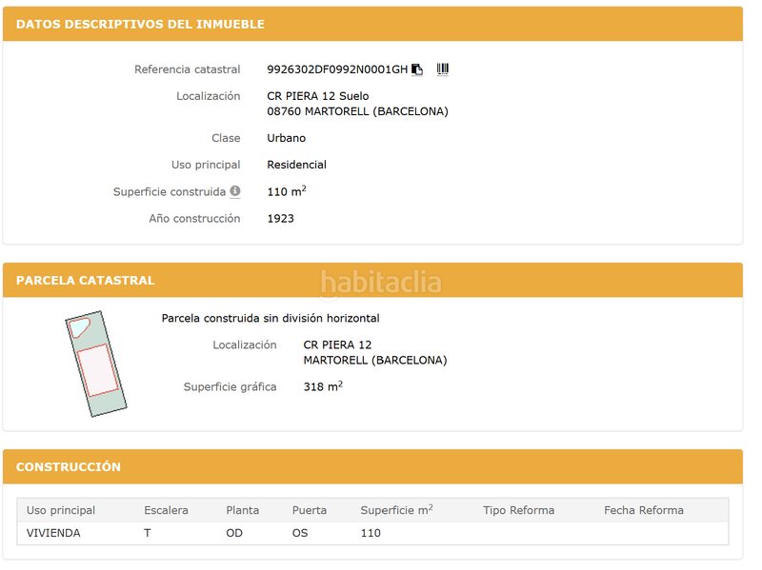The width and height of the screenshot is (762, 570).
Task: Sort by the Superficie m² column
Action: tap(396, 510)
